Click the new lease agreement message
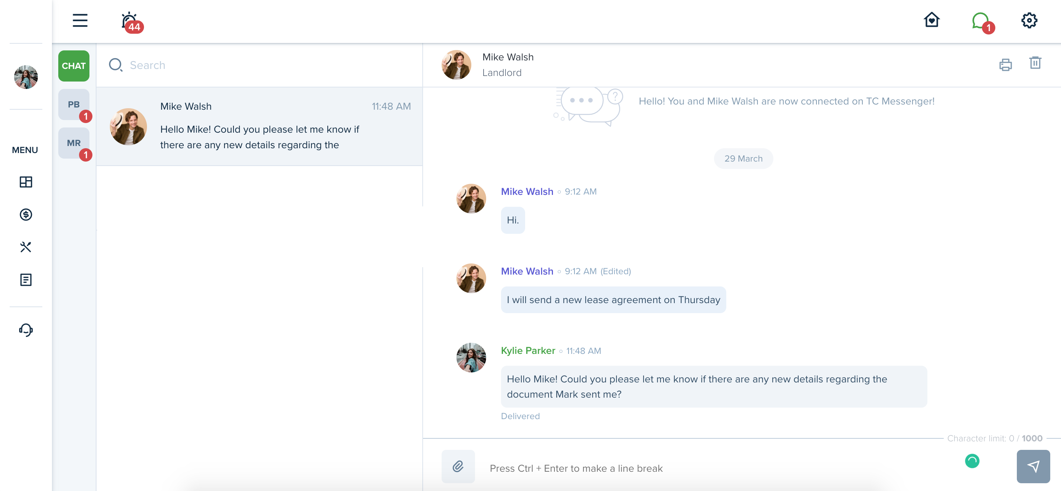 tap(613, 300)
